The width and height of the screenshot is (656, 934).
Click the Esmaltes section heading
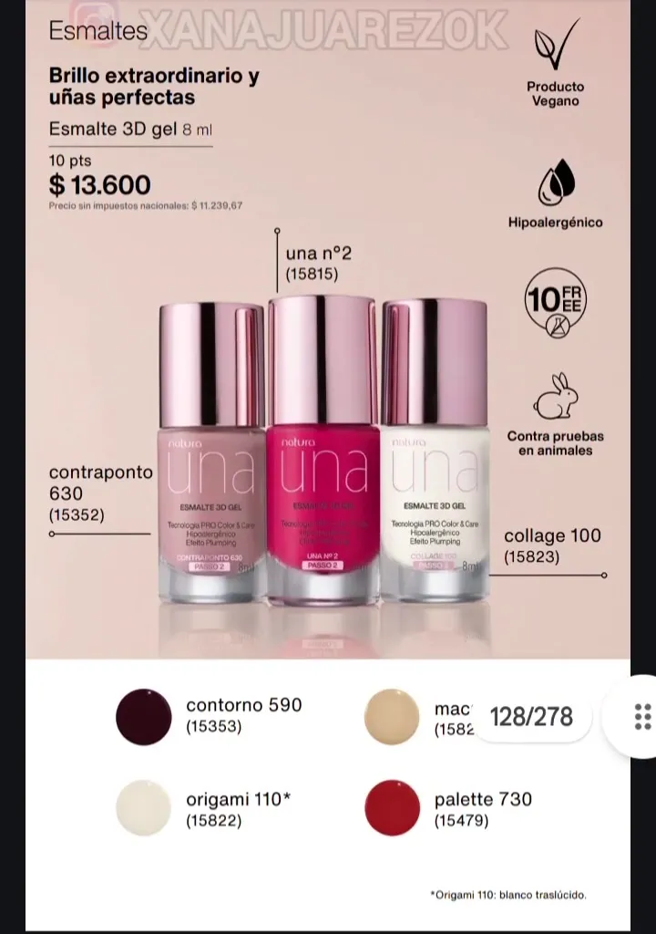point(97,31)
